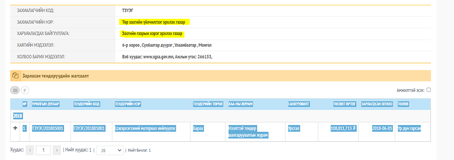Go to next page arrow
454x160 pixels.
[x=57, y=150]
